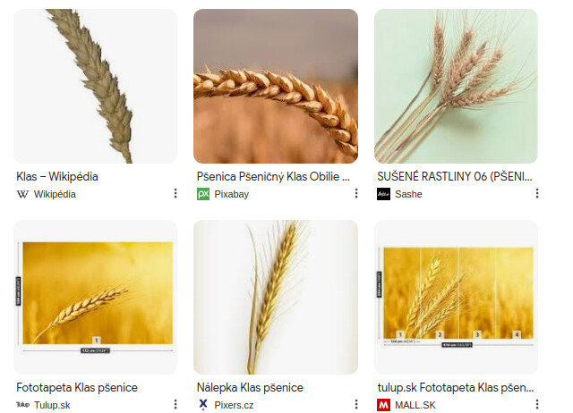Open the Klas – Wikipédia title link
Image resolution: width=573 pixels, height=413 pixels.
pyautogui.click(x=57, y=177)
